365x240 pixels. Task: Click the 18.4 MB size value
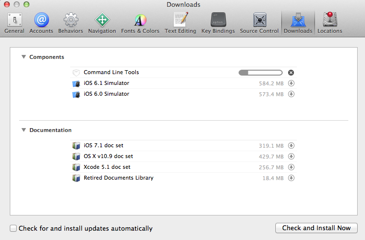coord(273,178)
